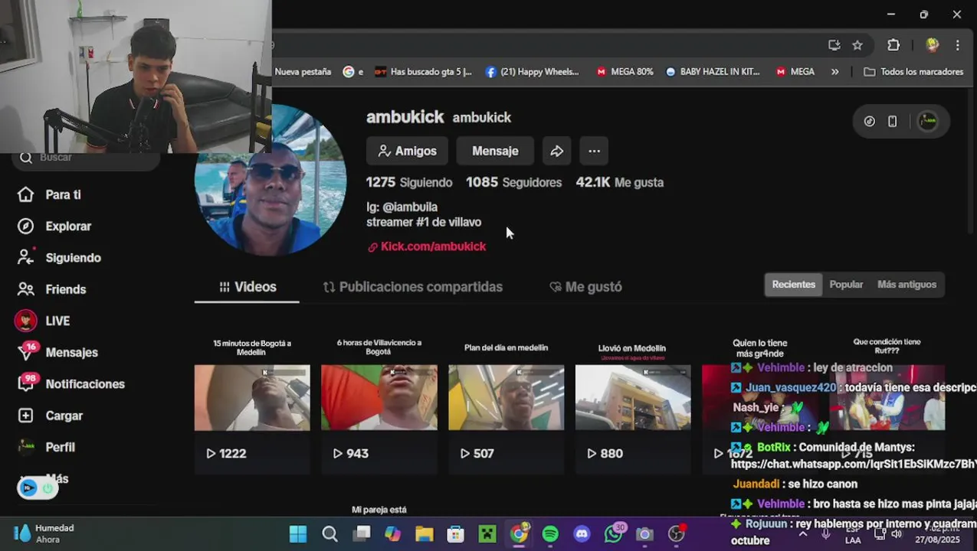This screenshot has height=551, width=977.
Task: Click the 42.1K Me gusta stat
Action: [x=619, y=182]
